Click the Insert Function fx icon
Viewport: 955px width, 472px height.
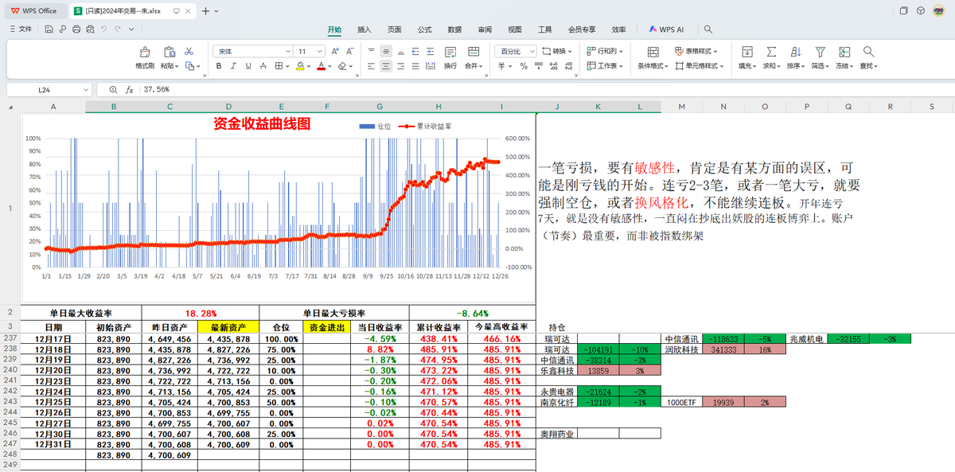[x=129, y=90]
